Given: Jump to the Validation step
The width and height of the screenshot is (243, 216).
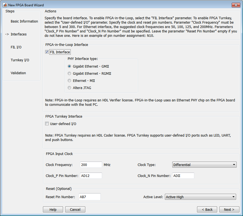Looking at the screenshot, I should coord(18,73).
